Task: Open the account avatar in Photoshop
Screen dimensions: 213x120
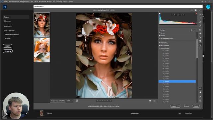Action: (208, 7)
